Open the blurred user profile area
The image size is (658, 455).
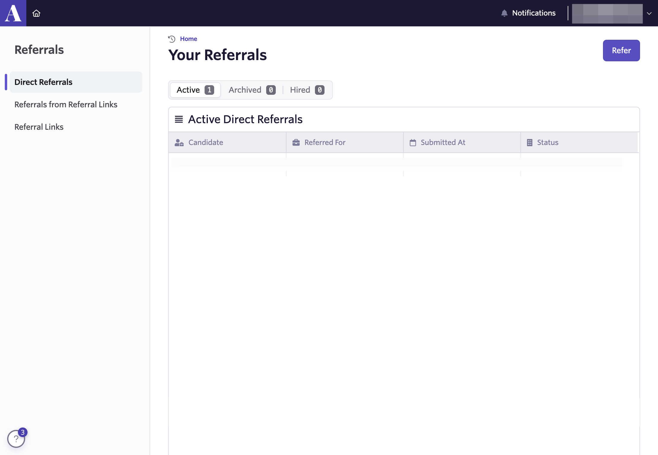tap(607, 13)
